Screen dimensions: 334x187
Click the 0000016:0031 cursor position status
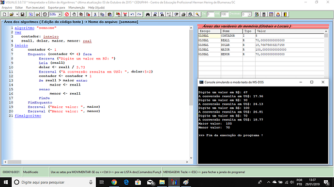tap(11, 172)
